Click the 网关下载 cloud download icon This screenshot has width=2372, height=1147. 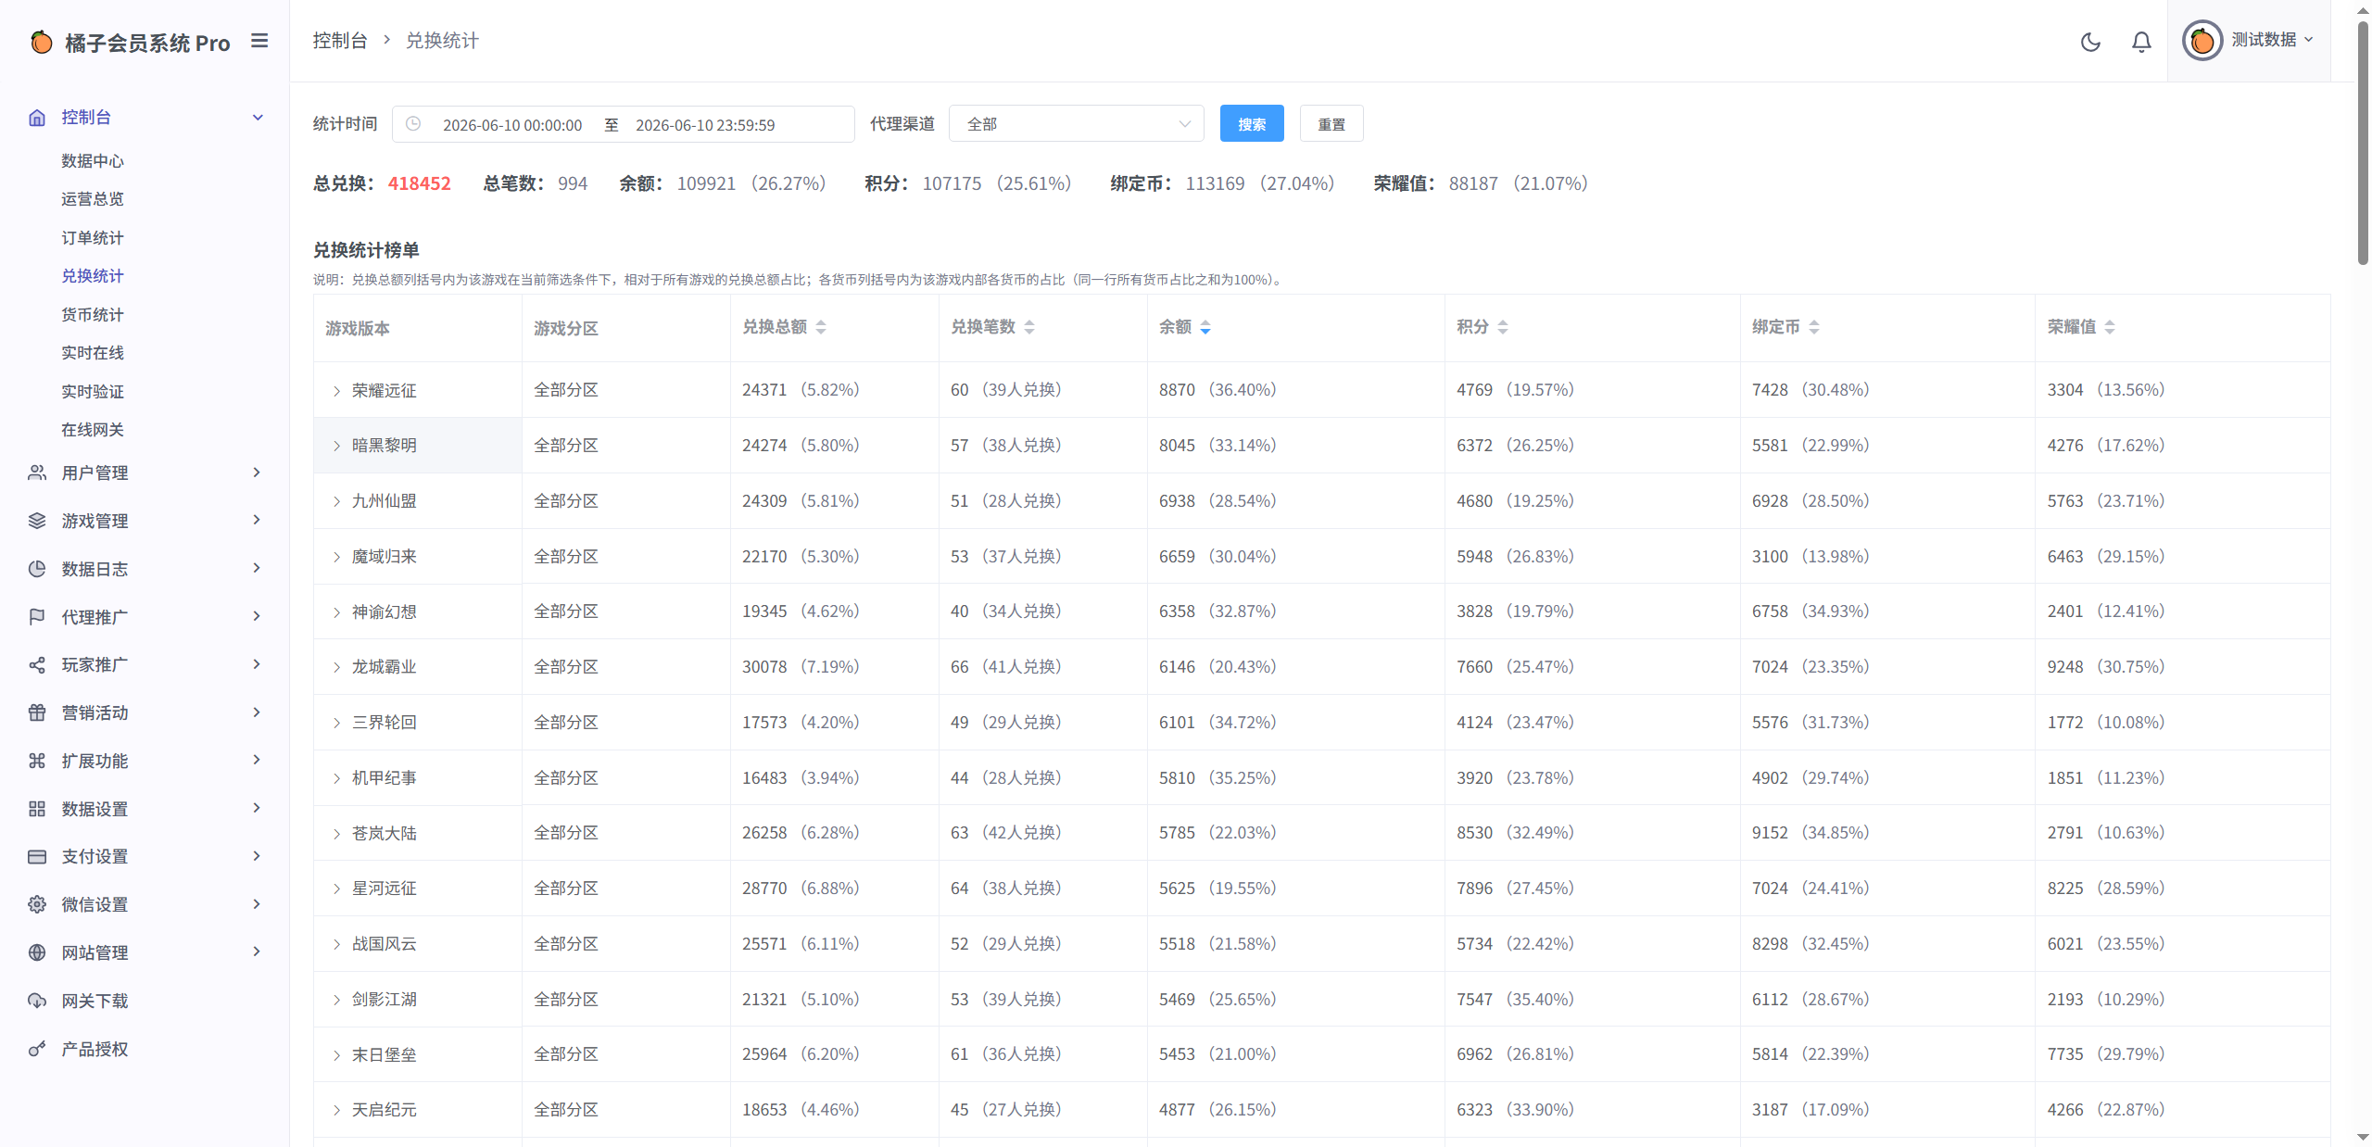[37, 1001]
